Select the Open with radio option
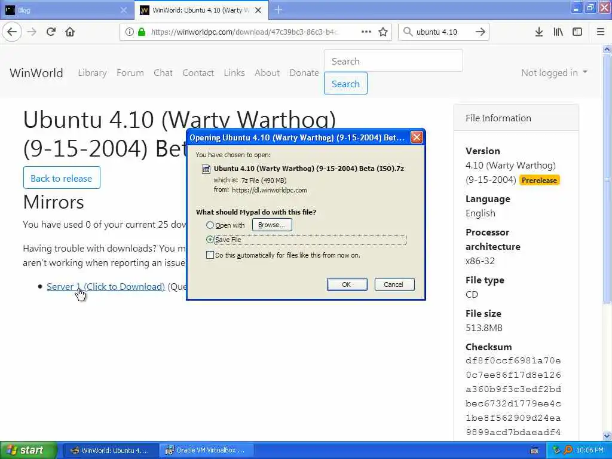This screenshot has height=459, width=612. click(x=210, y=225)
